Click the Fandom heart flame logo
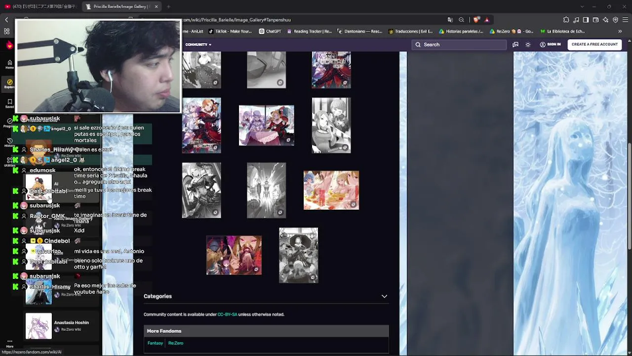Viewport: 632px width, 356px height. pos(9,45)
